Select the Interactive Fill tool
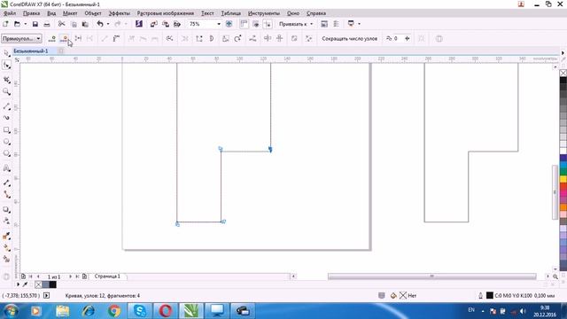Image resolution: width=567 pixels, height=319 pixels. 6,248
